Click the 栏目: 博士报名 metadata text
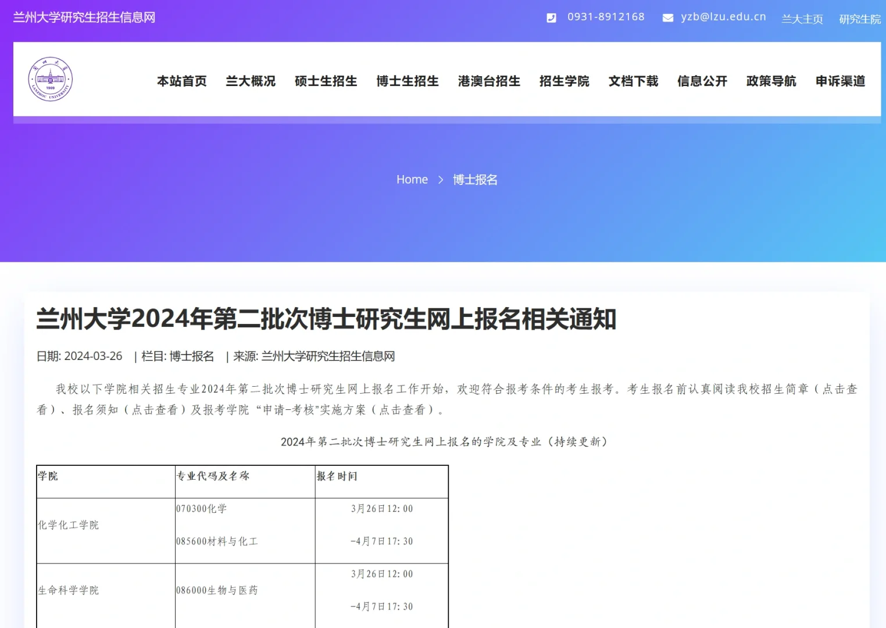This screenshot has height=628, width=886. coord(177,356)
